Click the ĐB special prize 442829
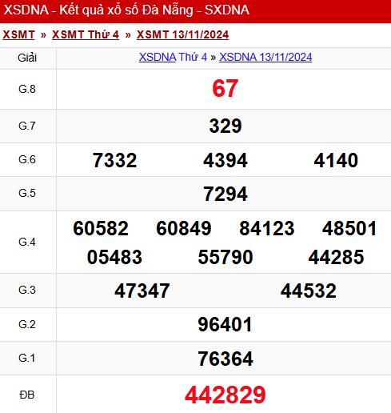Image resolution: width=391 pixels, height=413 pixels. [x=225, y=395]
